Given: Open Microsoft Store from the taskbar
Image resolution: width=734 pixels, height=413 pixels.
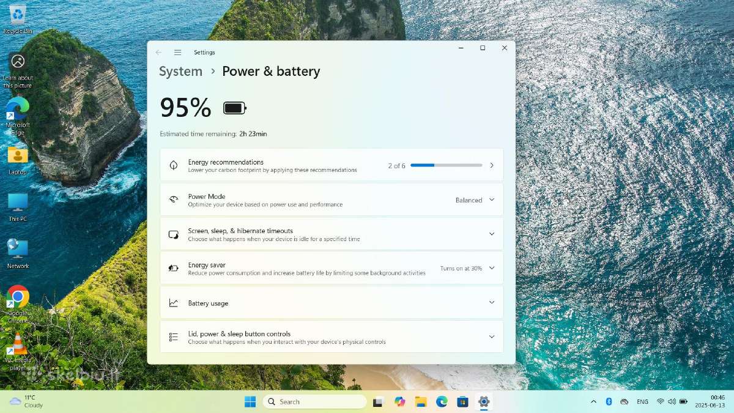Looking at the screenshot, I should click(463, 401).
